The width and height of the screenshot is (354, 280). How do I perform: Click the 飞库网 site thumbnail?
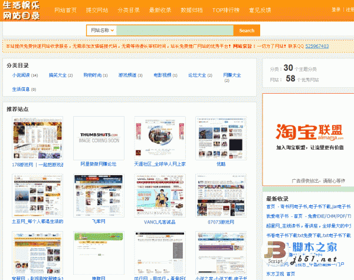pos(99,195)
